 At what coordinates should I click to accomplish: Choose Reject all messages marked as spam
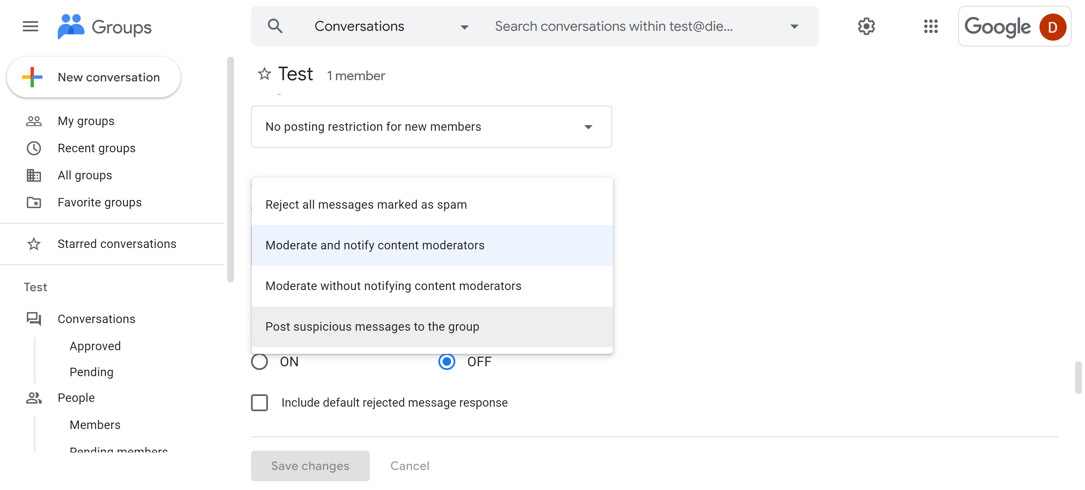click(366, 204)
